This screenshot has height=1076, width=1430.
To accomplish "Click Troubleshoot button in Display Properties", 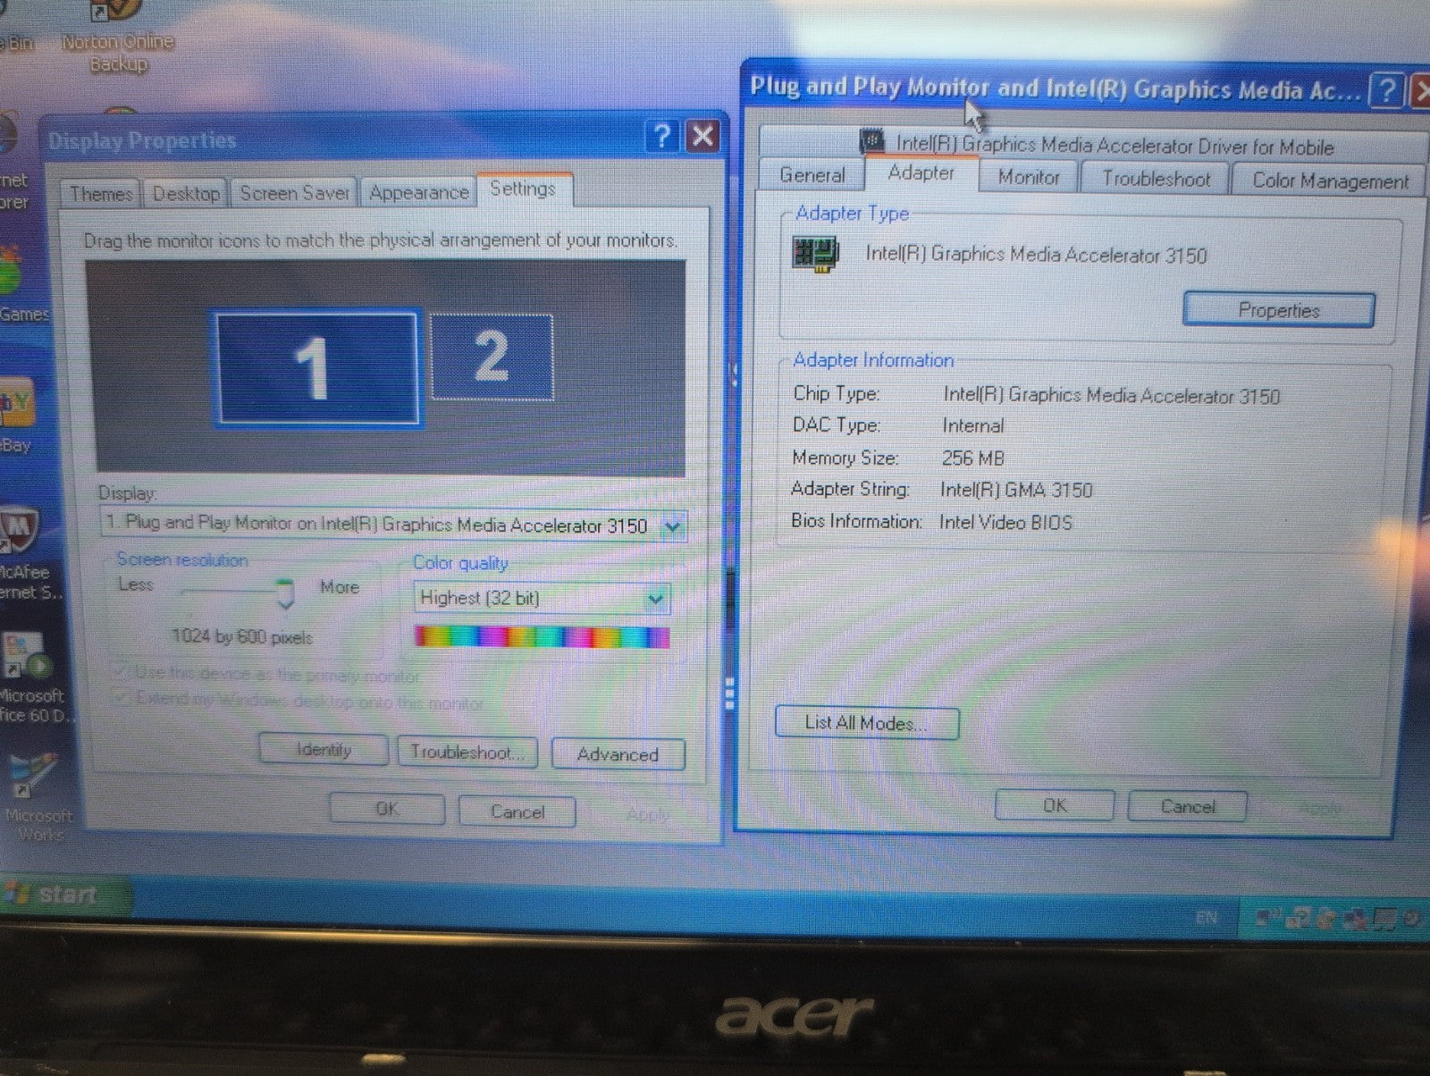I will coord(467,752).
